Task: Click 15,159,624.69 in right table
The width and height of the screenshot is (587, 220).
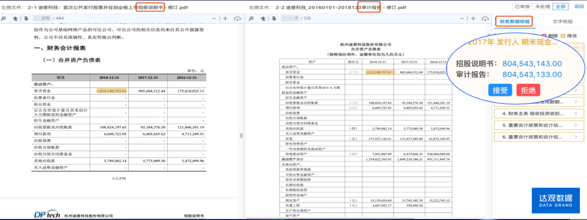Action: point(379,200)
